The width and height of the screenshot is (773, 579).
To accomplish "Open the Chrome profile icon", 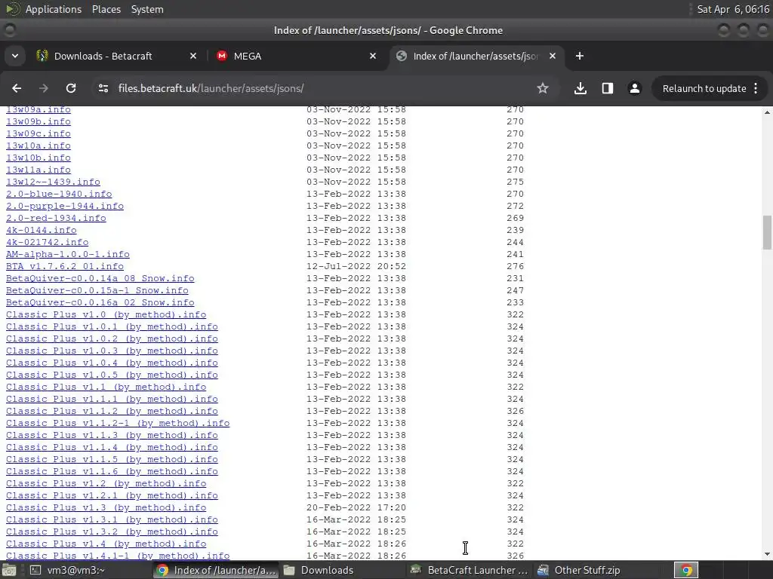I will click(634, 88).
